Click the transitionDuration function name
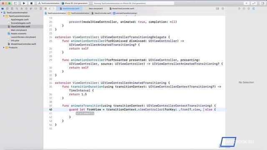The height and width of the screenshot is (150, 267). click(87, 87)
